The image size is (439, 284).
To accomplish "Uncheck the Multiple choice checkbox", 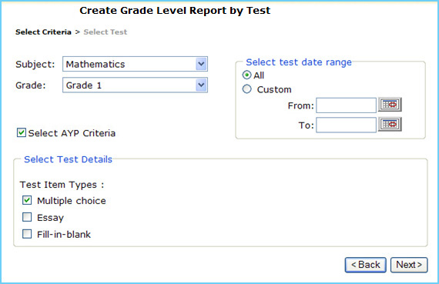I will tap(27, 200).
